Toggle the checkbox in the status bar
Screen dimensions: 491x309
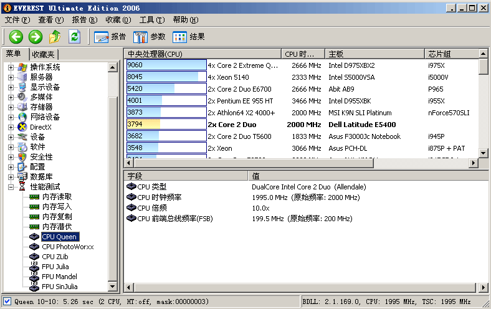(x=7, y=302)
